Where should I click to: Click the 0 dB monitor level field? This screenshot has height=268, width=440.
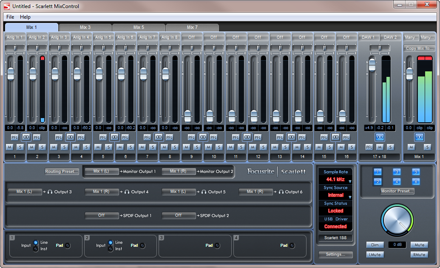point(397,245)
